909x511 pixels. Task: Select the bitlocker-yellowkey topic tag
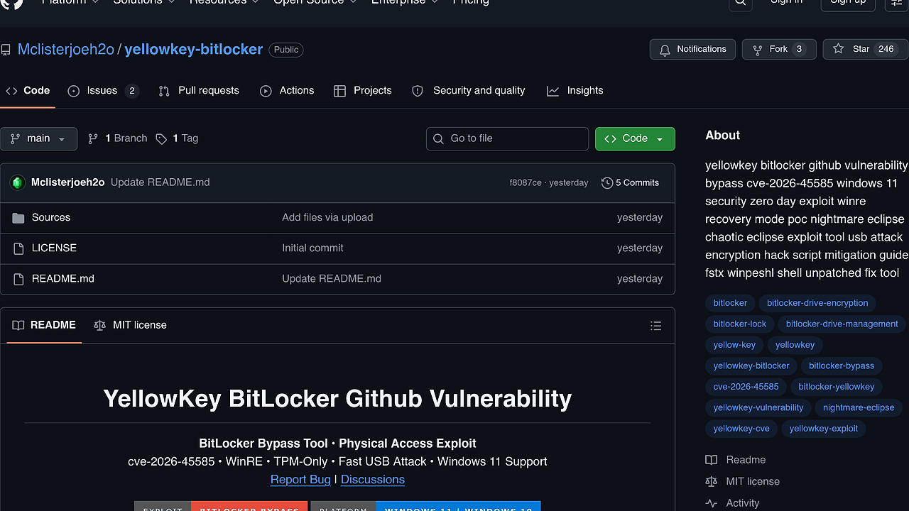pyautogui.click(x=837, y=387)
